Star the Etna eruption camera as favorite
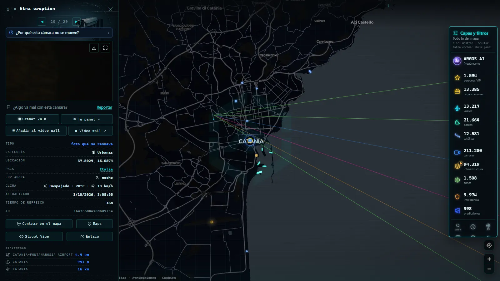The width and height of the screenshot is (500, 281). 8,9
